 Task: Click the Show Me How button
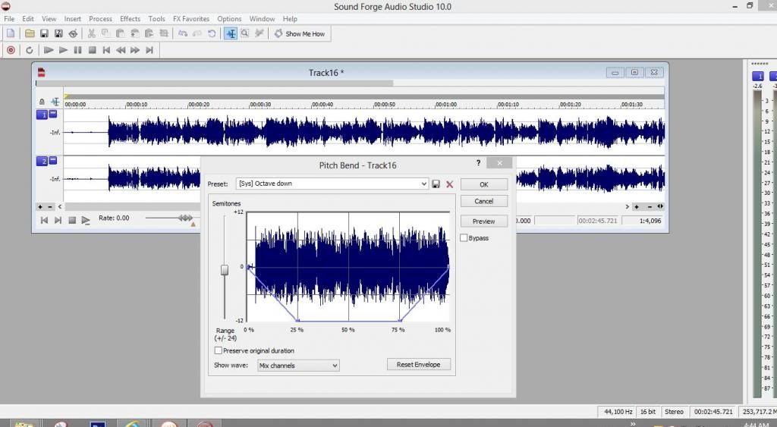click(300, 33)
